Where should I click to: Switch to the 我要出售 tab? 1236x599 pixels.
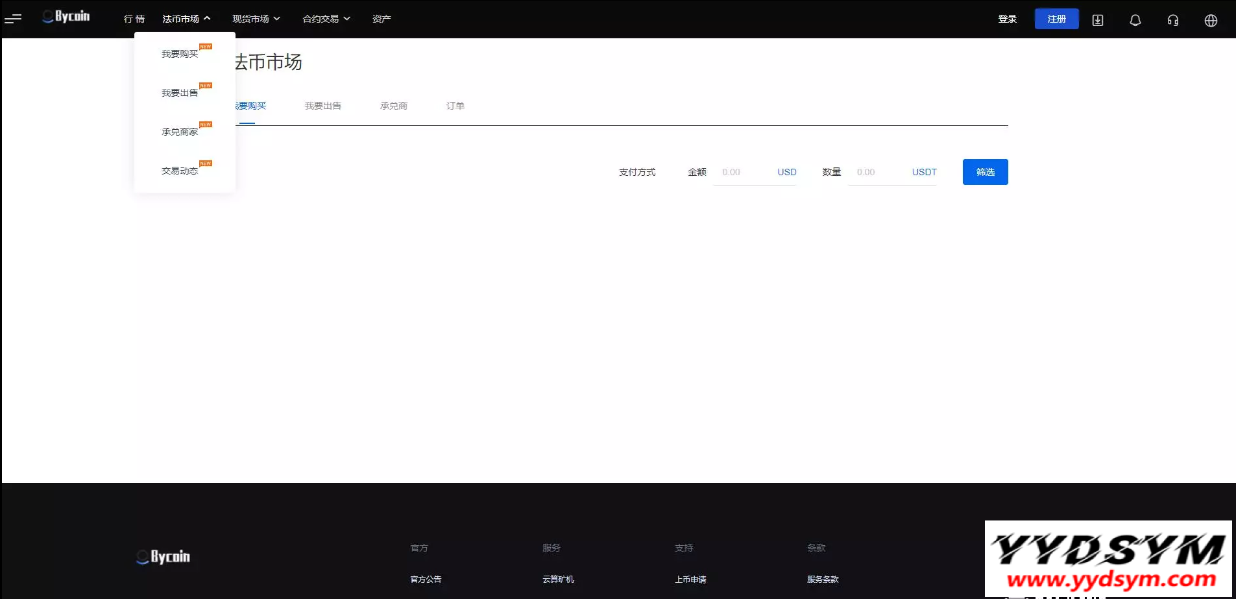pos(322,106)
